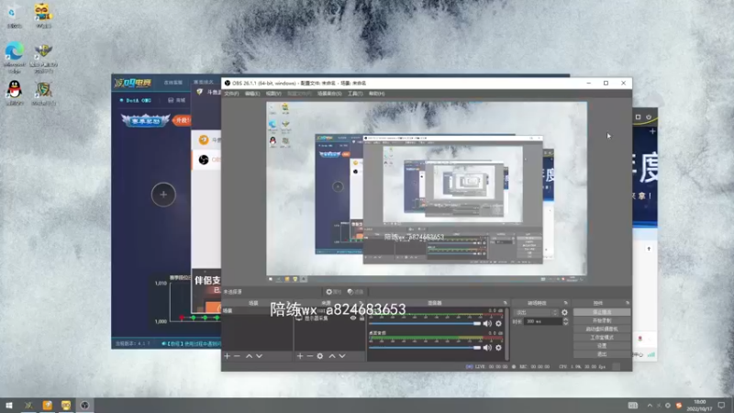The width and height of the screenshot is (734, 413).
Task: Add a new scene with the plus icon
Action: tap(227, 356)
